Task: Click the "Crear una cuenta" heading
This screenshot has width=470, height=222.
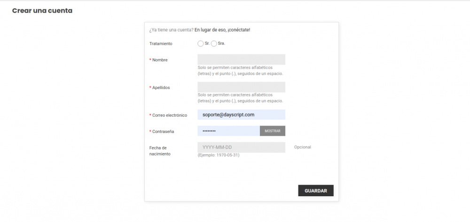Action: [42, 10]
